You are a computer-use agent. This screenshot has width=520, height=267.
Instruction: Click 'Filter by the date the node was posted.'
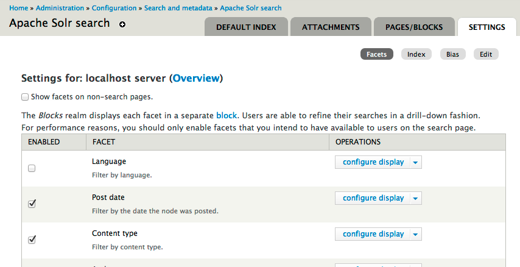click(x=155, y=211)
